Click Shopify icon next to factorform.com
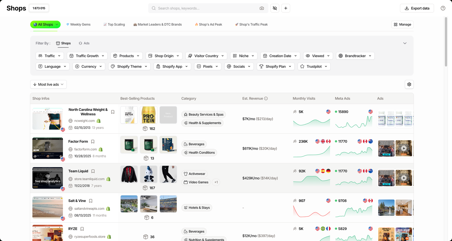452x241 pixels. coord(101,149)
